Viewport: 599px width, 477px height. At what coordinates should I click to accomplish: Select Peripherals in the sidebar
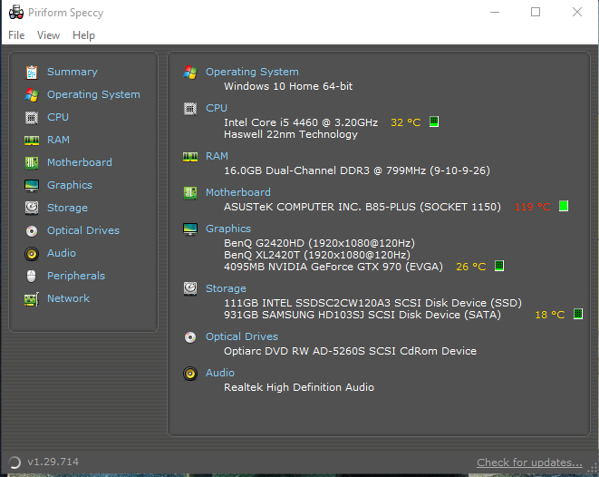click(x=76, y=276)
